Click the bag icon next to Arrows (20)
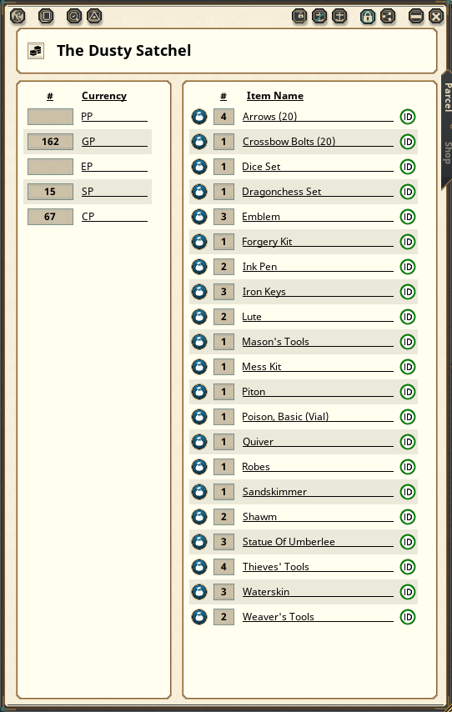The image size is (452, 712). click(x=199, y=117)
